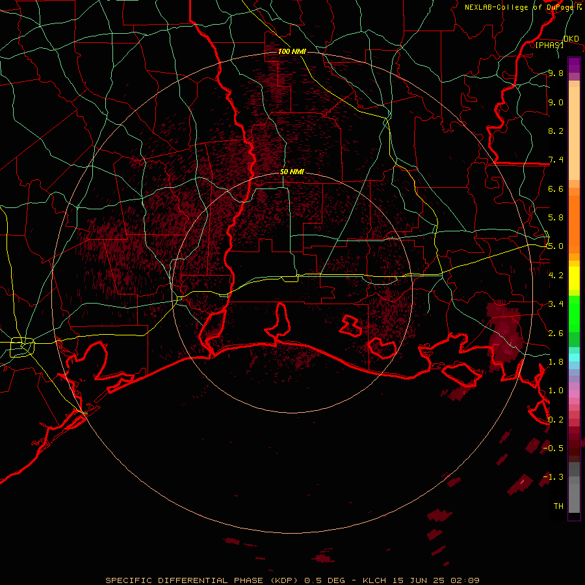Screen dimensions: 585x585
Task: Click the 2.6 value on the color scale
Action: 556,333
